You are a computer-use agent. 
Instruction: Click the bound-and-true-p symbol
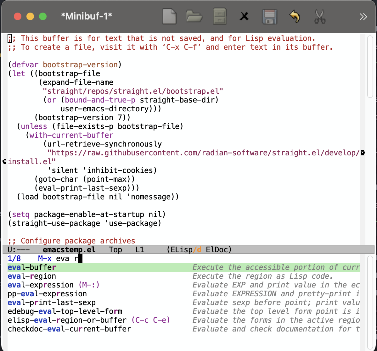tap(100, 100)
